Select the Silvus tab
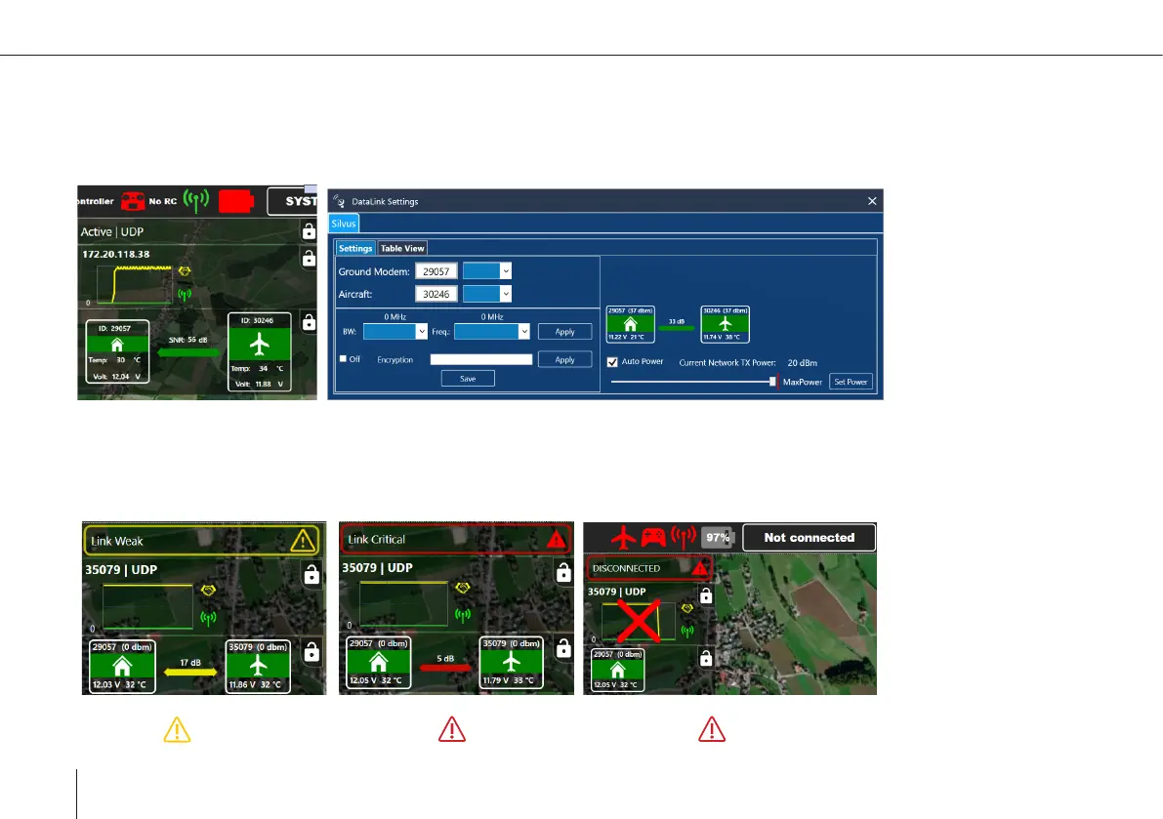The image size is (1163, 819). tap(344, 224)
